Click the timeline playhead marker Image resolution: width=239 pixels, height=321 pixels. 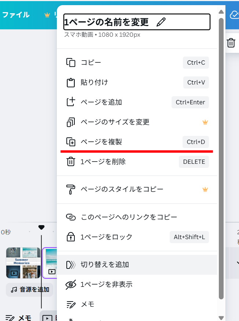click(41, 227)
